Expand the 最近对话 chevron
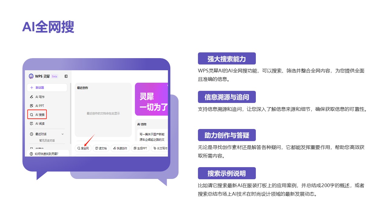The image size is (388, 218). 63,134
